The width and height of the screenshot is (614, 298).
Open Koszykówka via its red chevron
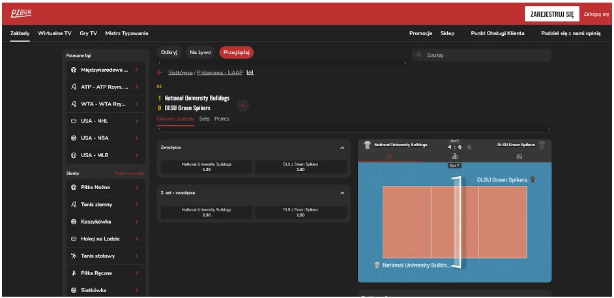[137, 222]
